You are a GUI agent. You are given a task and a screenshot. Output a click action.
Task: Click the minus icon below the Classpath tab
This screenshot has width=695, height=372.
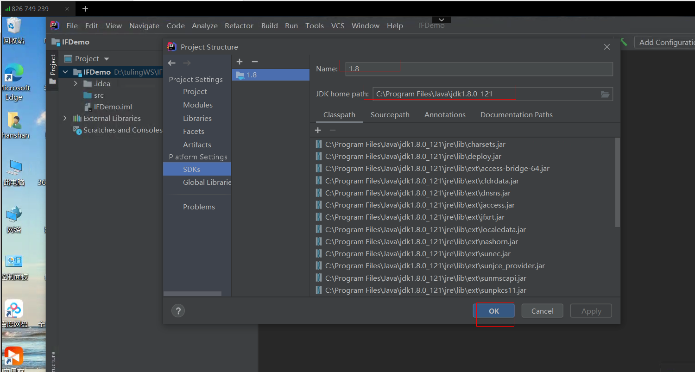[332, 130]
